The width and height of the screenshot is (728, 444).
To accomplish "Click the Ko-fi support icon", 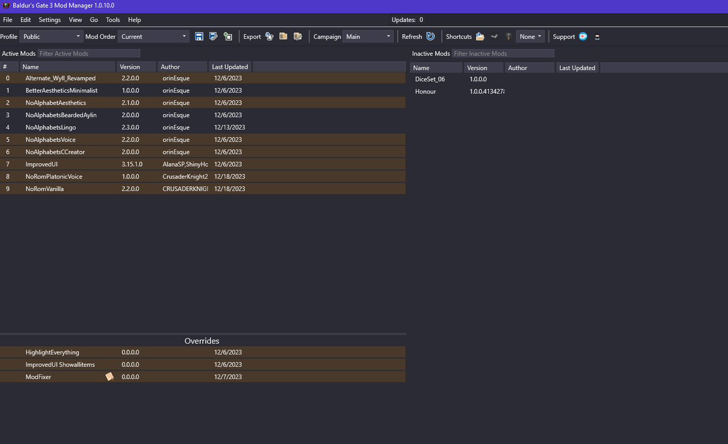I will [583, 36].
